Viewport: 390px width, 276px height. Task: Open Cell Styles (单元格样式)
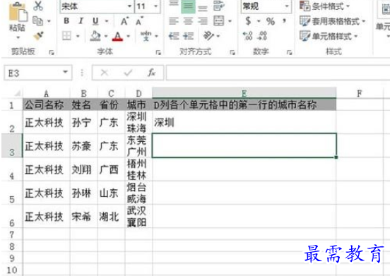pyautogui.click(x=329, y=37)
